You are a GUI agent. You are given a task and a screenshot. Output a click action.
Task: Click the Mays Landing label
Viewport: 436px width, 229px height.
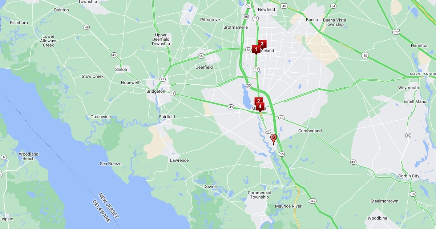(x=422, y=74)
